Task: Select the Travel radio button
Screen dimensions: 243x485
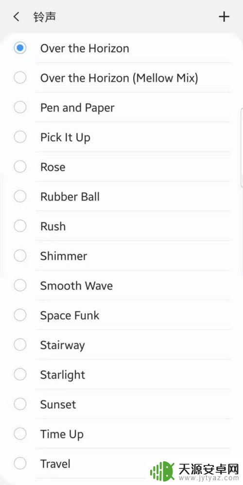Action: (20, 463)
